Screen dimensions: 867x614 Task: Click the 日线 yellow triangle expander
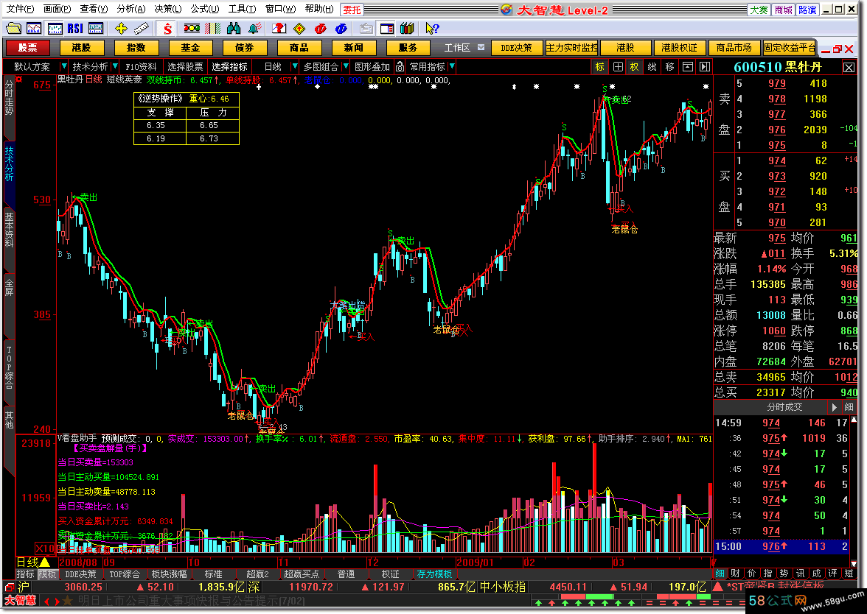point(45,562)
